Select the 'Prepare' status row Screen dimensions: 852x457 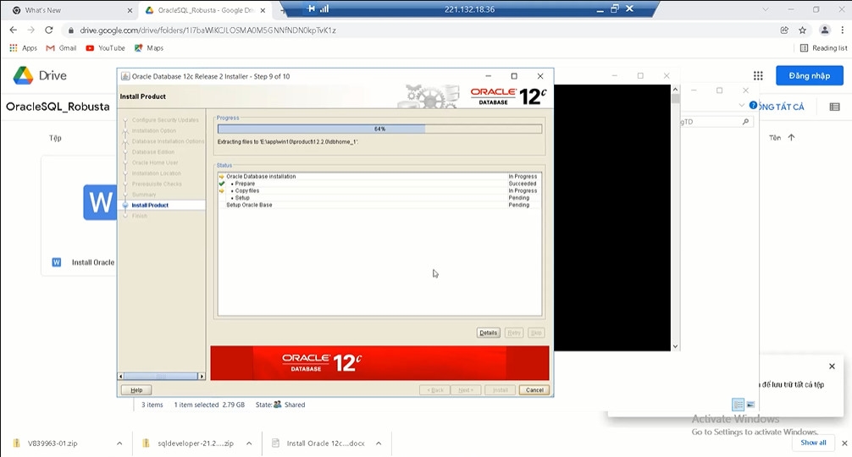point(379,184)
